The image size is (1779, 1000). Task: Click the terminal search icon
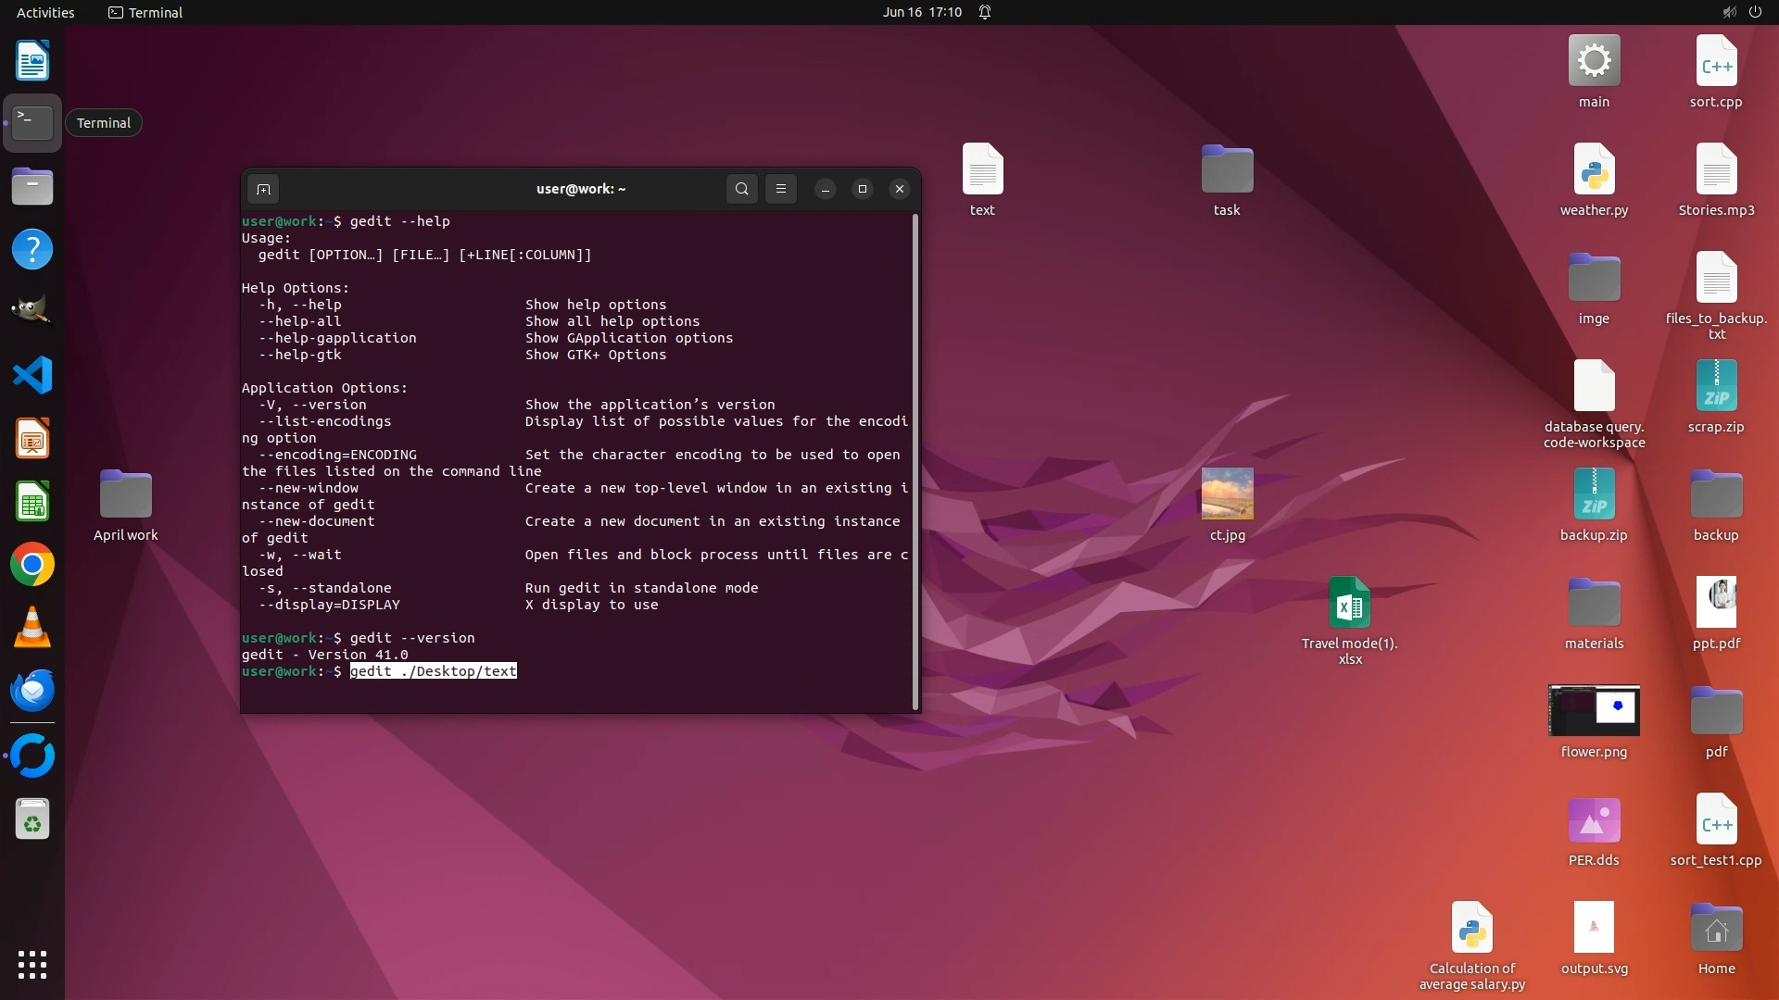tap(741, 189)
